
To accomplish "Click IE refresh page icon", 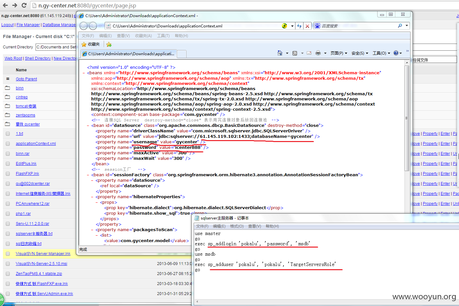I will click(299, 26).
